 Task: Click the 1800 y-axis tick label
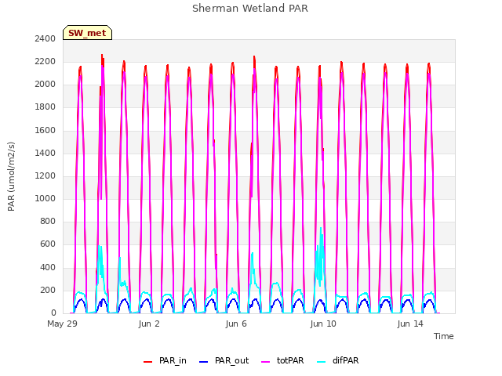[45, 107]
